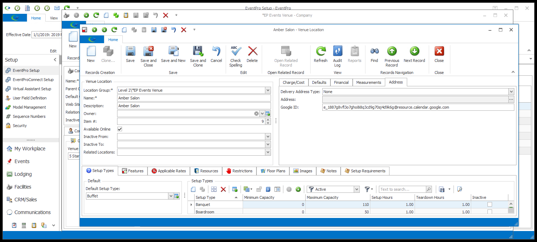Cancel changes using the ribbon Cancel button

pyautogui.click(x=216, y=54)
